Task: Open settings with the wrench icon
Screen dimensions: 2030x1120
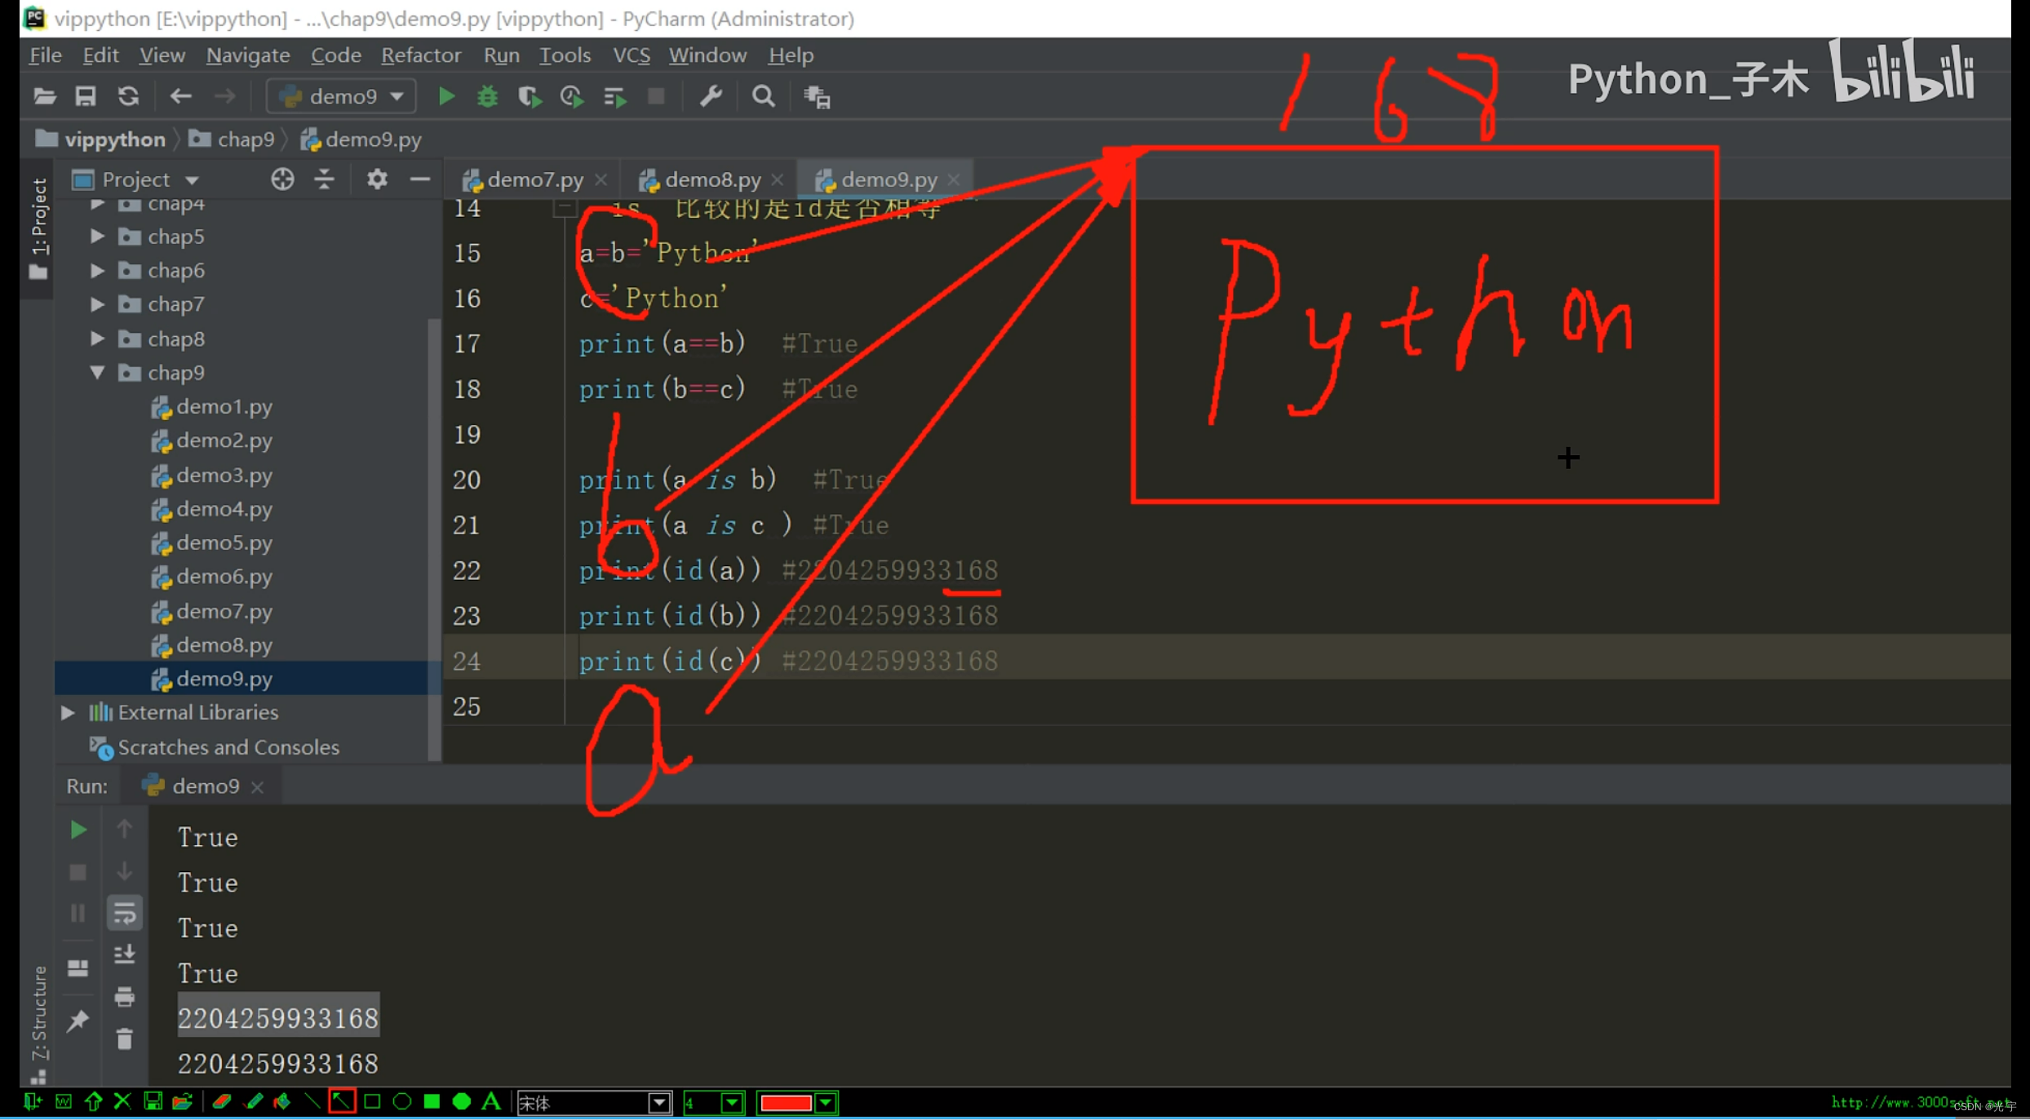Action: [711, 96]
